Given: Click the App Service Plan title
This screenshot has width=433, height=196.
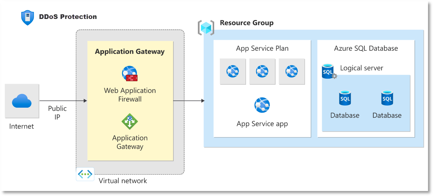Looking at the screenshot, I should point(262,49).
